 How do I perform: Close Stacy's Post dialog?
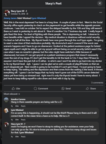(100, 3)
